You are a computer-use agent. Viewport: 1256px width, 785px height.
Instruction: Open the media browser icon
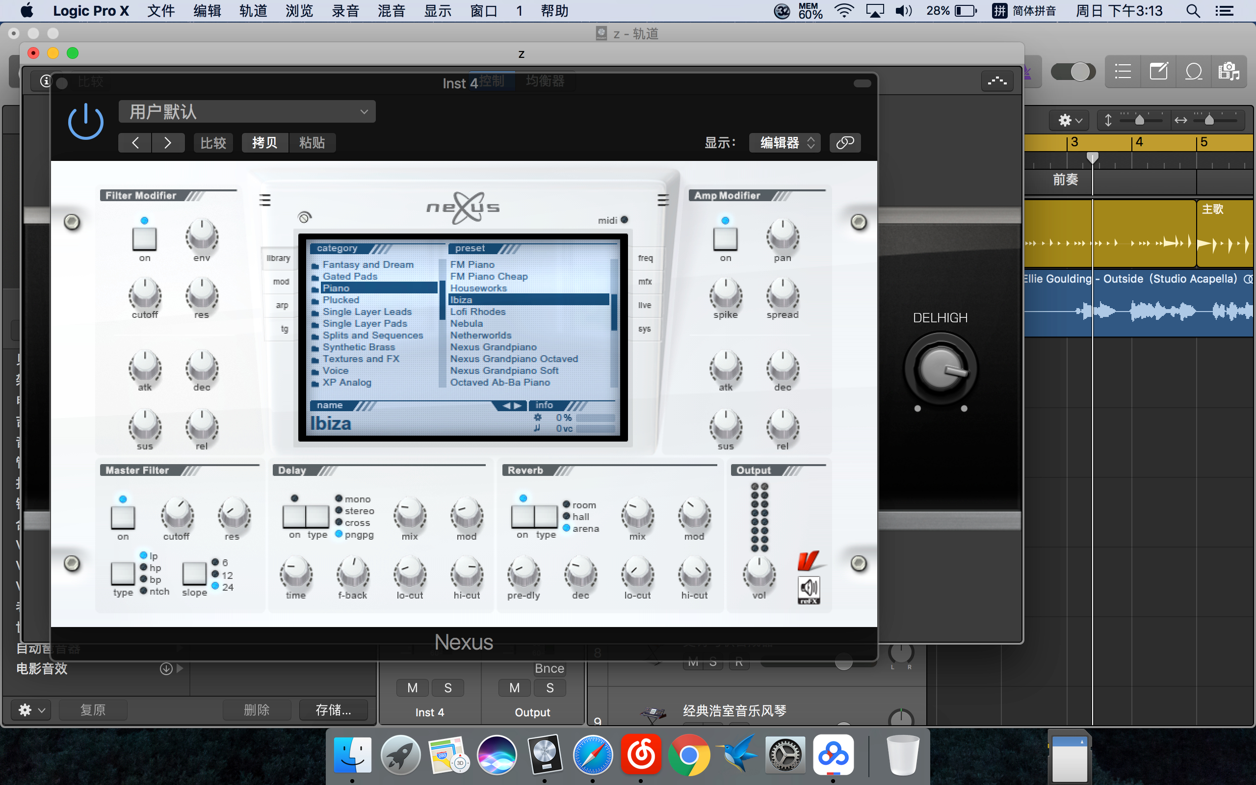(1229, 72)
